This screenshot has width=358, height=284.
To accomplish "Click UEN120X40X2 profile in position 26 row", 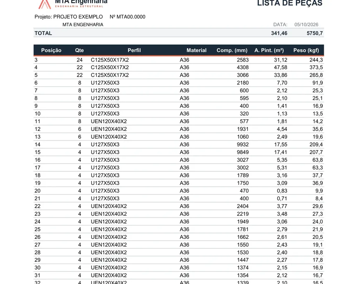I will click(109, 237).
